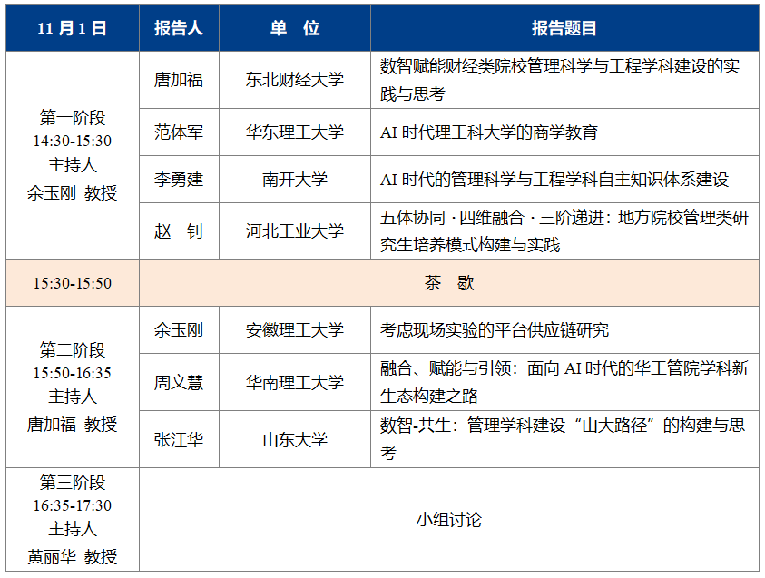
Task: Click the speaker name 李勇建
Action: 179,179
